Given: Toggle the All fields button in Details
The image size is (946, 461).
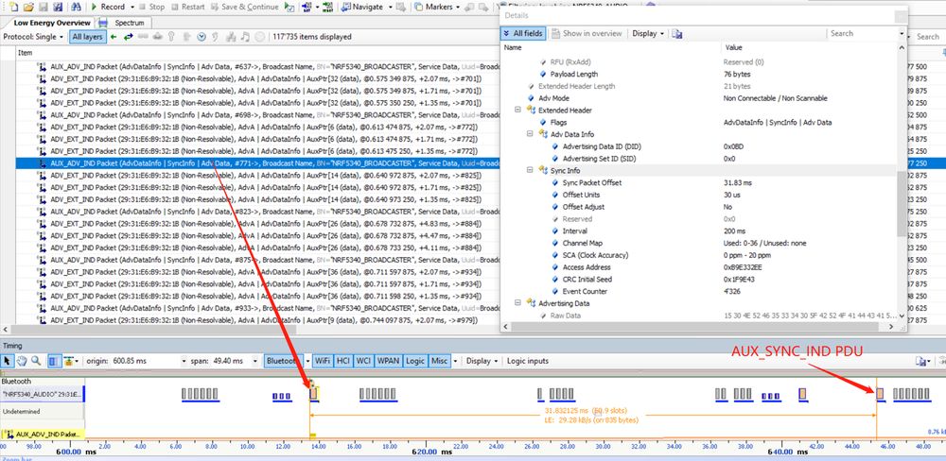Looking at the screenshot, I should click(x=525, y=33).
